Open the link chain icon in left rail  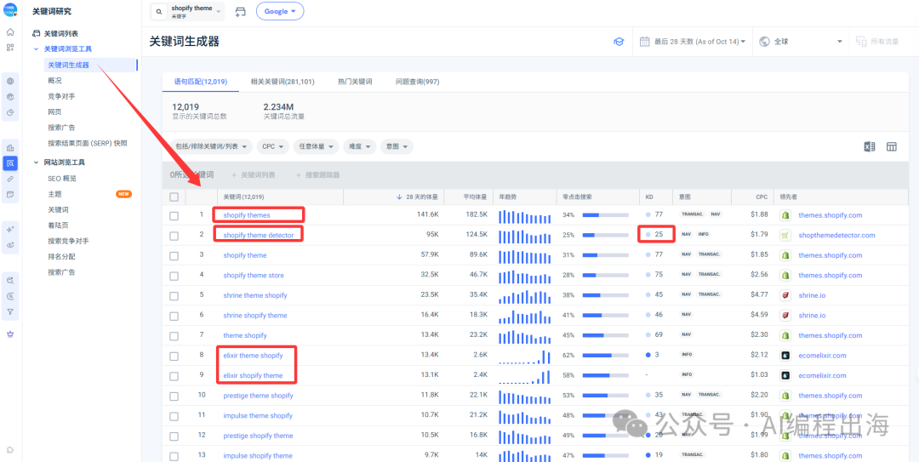10,179
